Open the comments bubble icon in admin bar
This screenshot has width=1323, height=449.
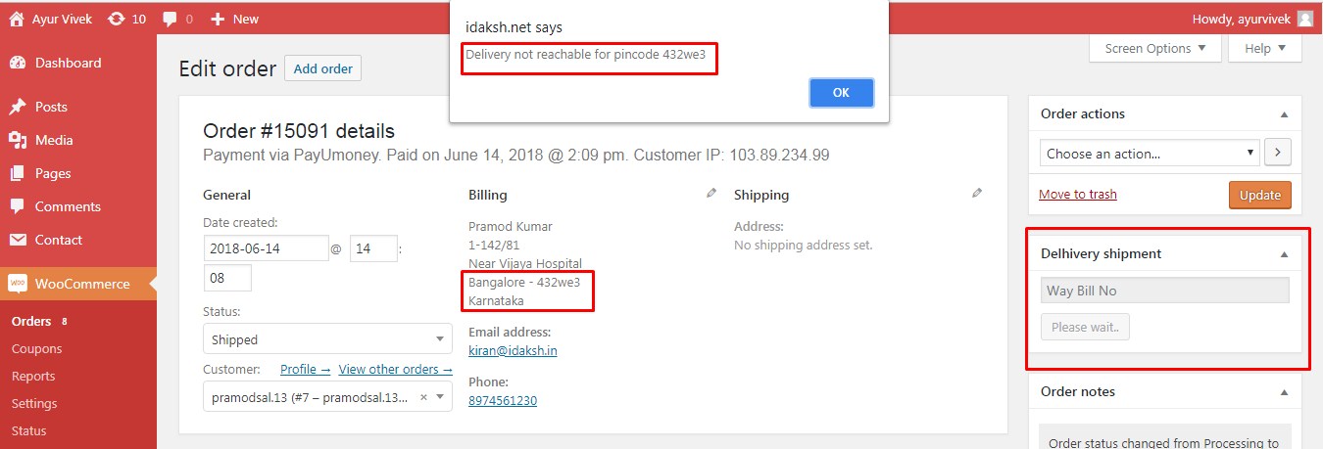[171, 19]
